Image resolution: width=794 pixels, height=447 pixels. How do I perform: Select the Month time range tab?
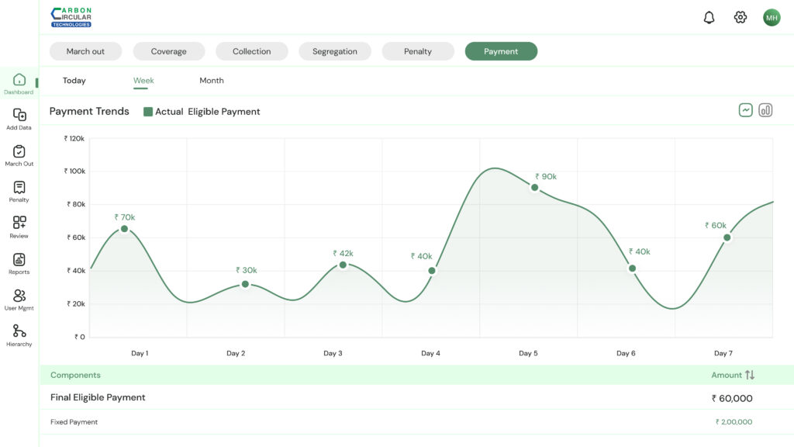point(212,81)
